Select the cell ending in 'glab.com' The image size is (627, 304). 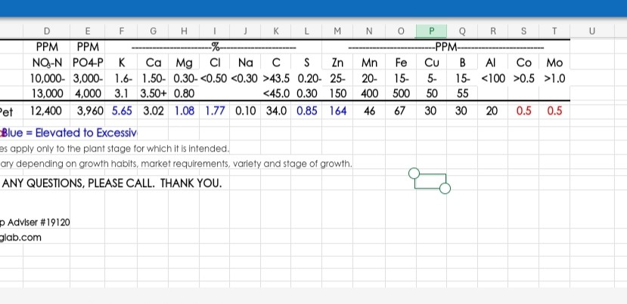point(21,237)
